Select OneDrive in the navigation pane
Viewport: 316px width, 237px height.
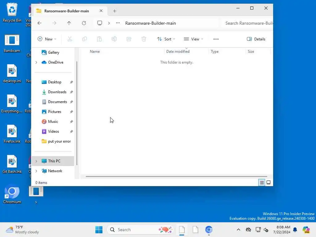[56, 62]
